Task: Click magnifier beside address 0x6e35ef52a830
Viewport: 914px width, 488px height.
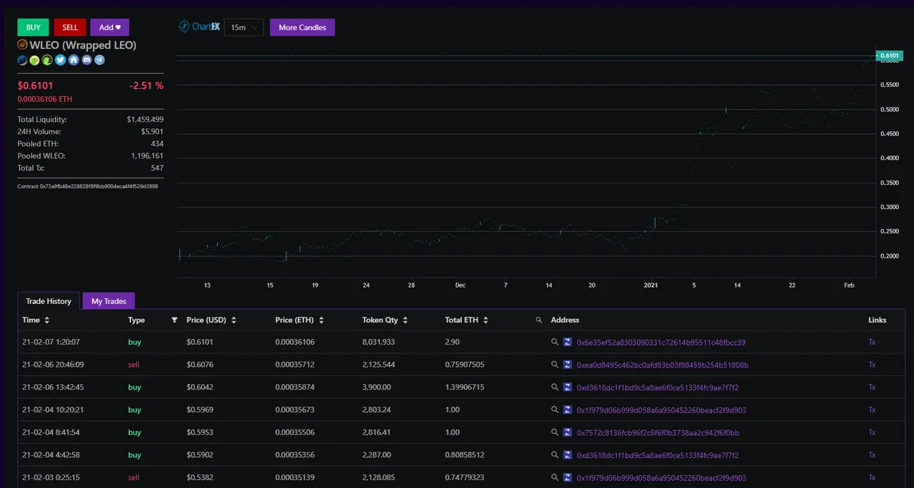Action: (x=555, y=342)
